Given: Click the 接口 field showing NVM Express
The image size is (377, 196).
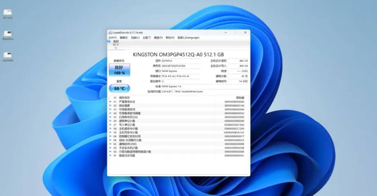Looking at the screenshot, I should pyautogui.click(x=180, y=71).
